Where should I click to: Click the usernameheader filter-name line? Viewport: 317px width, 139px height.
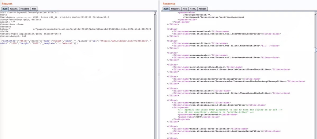pyautogui.click(x=200, y=55)
